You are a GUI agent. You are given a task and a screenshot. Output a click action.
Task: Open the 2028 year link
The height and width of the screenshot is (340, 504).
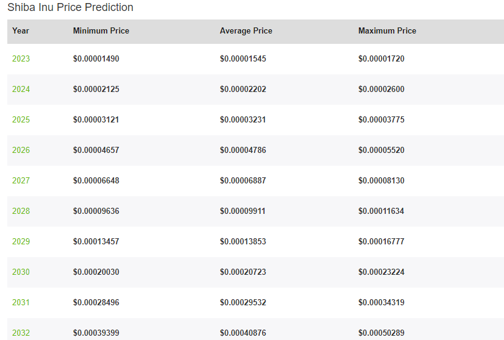click(21, 211)
